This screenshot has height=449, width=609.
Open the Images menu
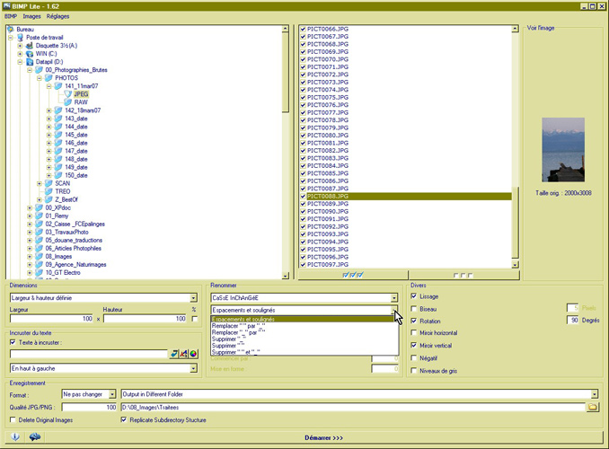(31, 16)
